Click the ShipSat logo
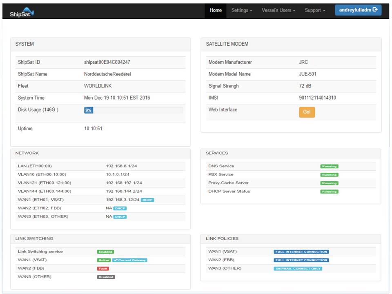The width and height of the screenshot is (392, 294). tap(22, 12)
